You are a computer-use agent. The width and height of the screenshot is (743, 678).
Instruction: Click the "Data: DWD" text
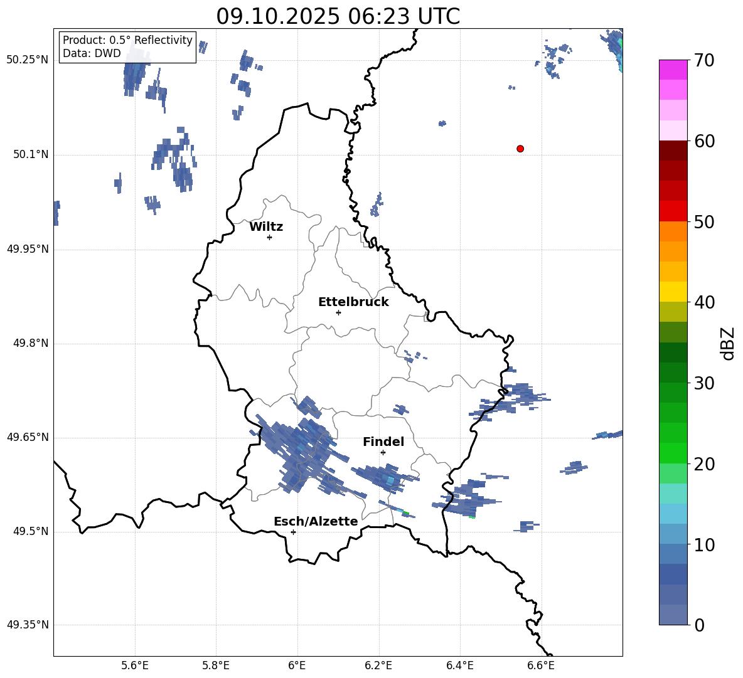92,53
